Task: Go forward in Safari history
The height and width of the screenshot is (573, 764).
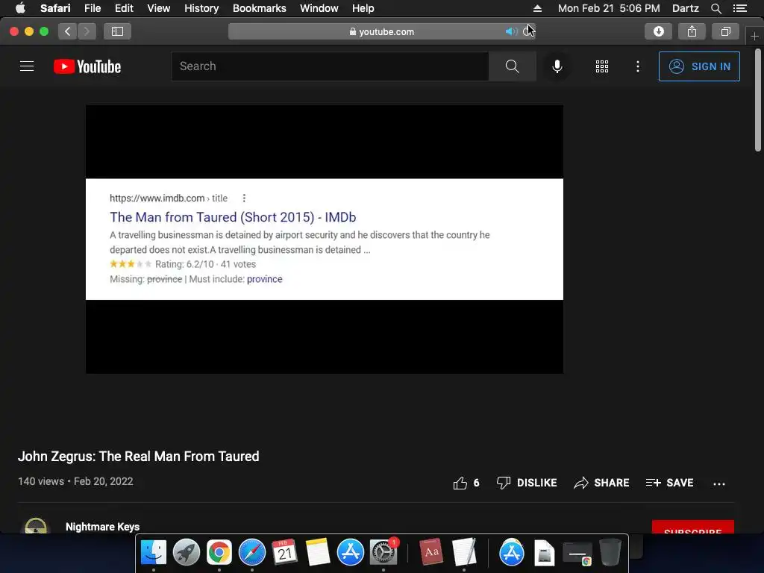Action: [87, 31]
